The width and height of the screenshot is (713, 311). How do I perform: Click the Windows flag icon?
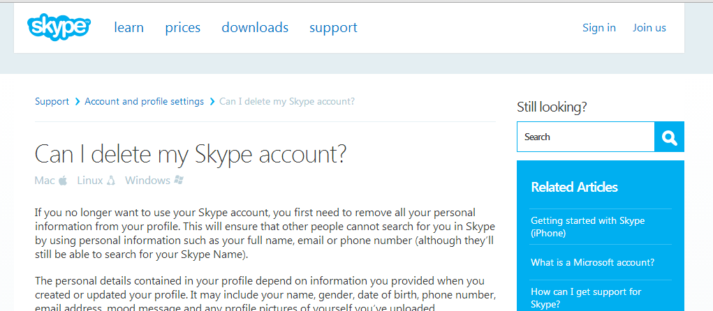pos(179,181)
